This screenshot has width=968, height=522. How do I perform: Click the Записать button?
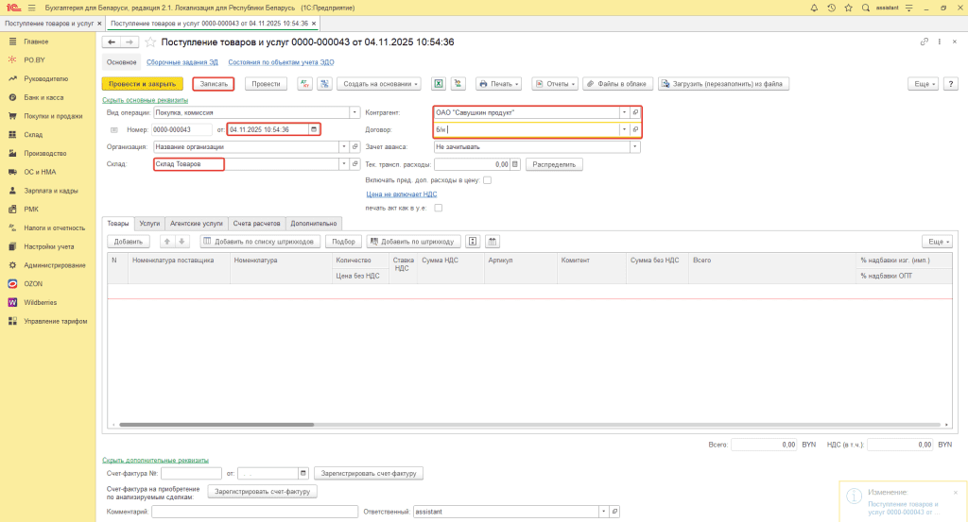214,84
